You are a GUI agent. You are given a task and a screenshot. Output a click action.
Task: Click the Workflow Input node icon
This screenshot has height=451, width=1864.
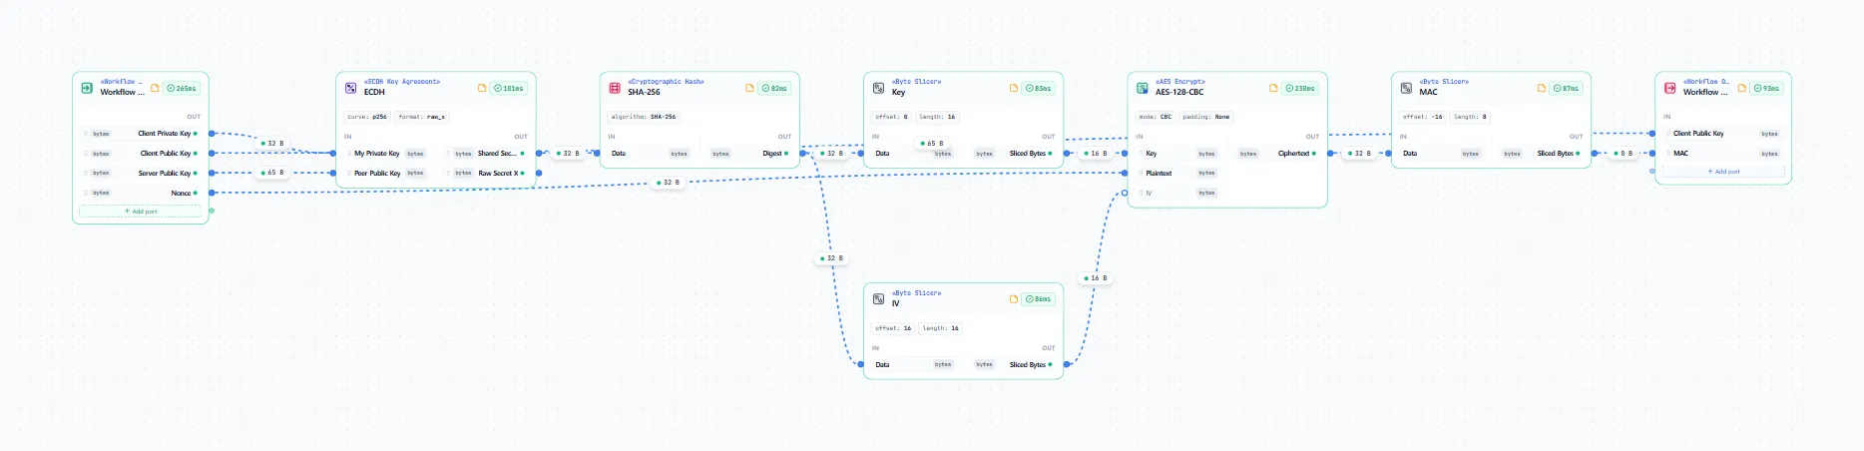[x=87, y=88]
